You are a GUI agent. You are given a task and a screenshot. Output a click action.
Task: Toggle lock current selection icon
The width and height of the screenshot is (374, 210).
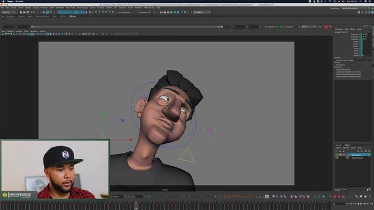86,12
